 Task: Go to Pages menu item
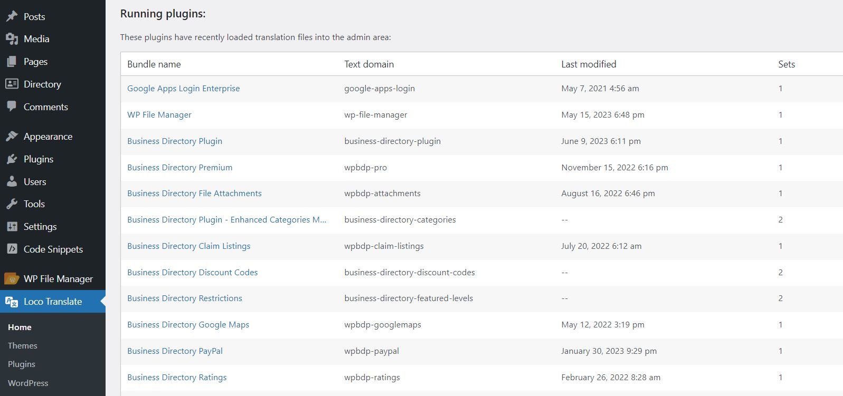35,62
